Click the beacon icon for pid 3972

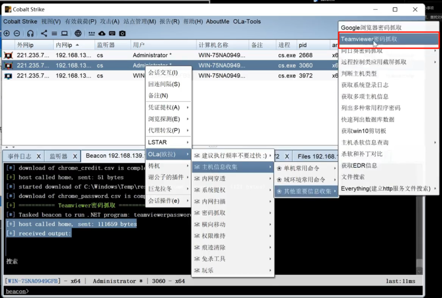8,76
